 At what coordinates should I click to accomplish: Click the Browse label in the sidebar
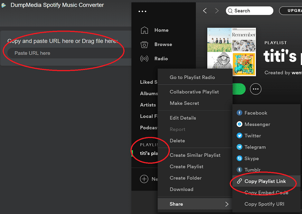163,44
